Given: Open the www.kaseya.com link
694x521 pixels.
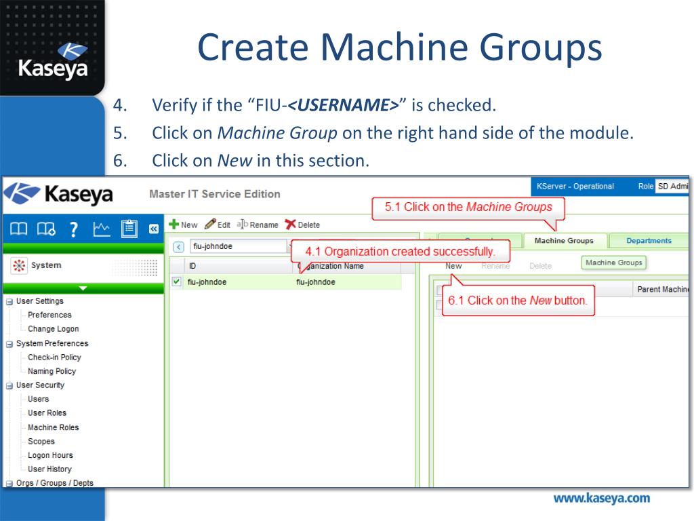Looking at the screenshot, I should click(602, 499).
